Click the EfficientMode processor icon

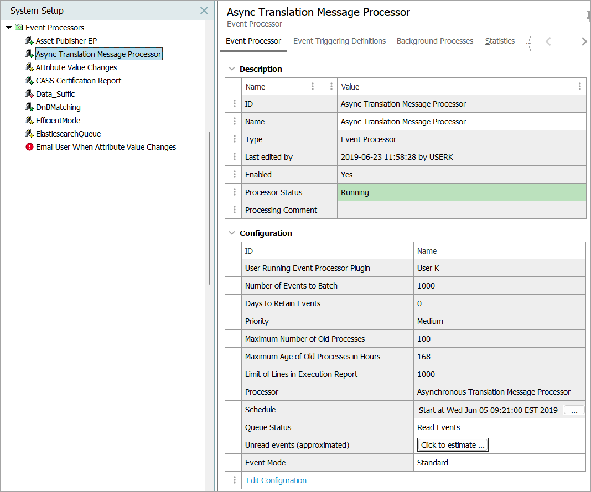pos(29,121)
